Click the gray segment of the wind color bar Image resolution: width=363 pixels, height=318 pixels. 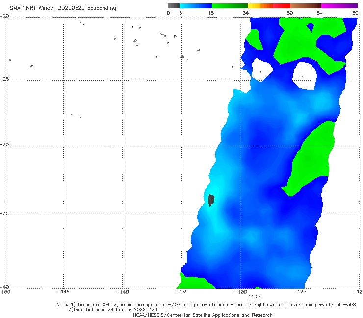(173, 6)
